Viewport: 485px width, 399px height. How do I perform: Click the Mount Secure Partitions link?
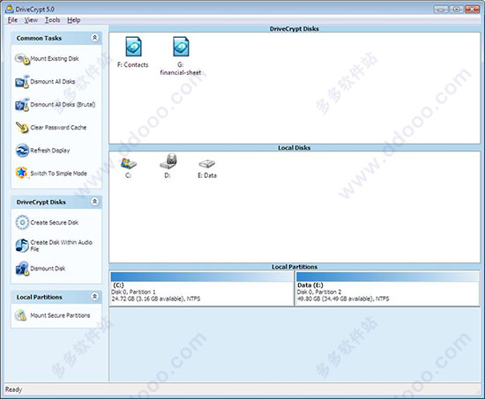tap(60, 315)
